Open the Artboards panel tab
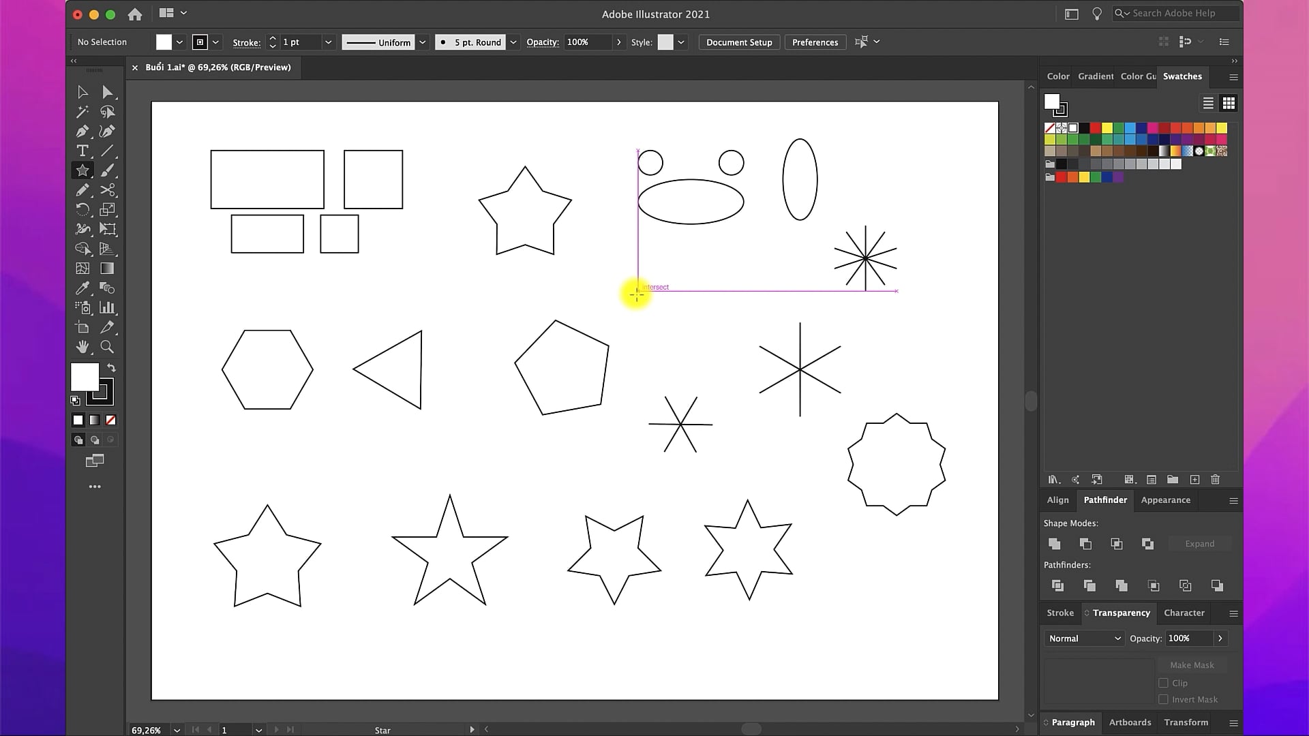The image size is (1309, 736). click(x=1130, y=722)
